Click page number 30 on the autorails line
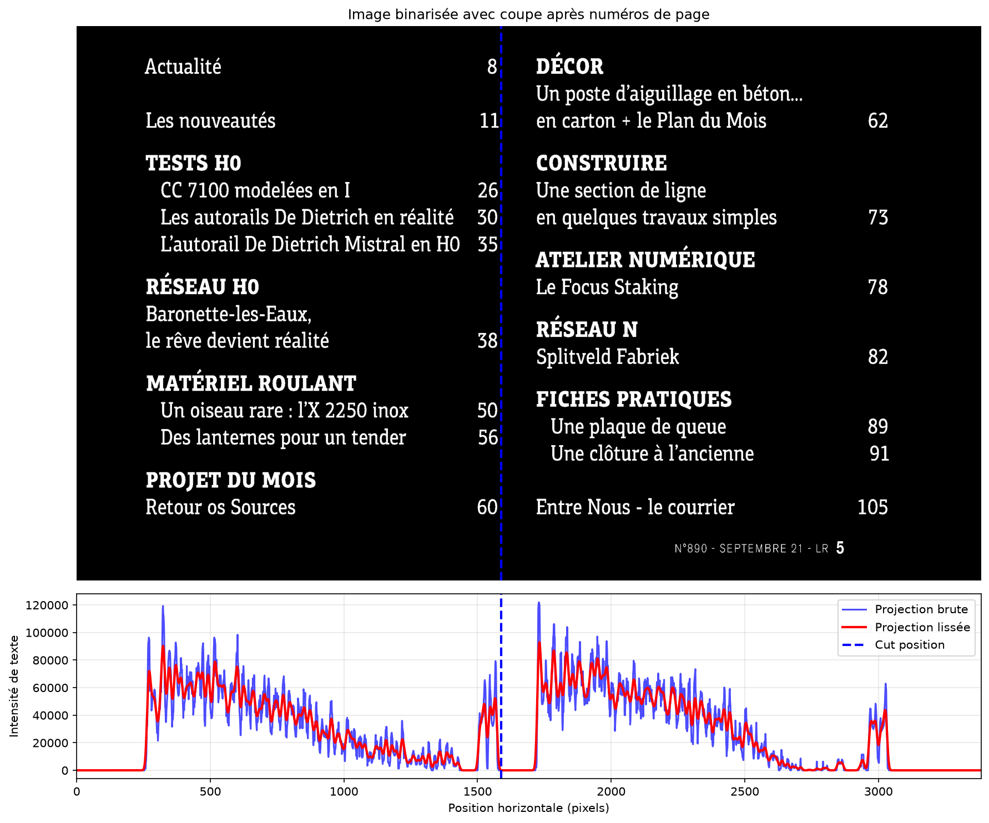 (488, 218)
